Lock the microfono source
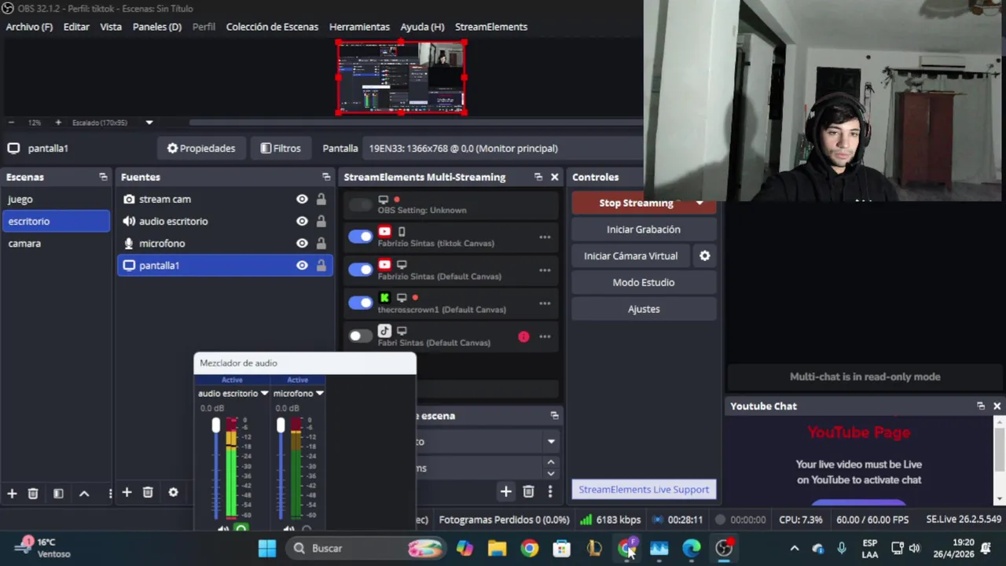The height and width of the screenshot is (566, 1006). coord(321,243)
